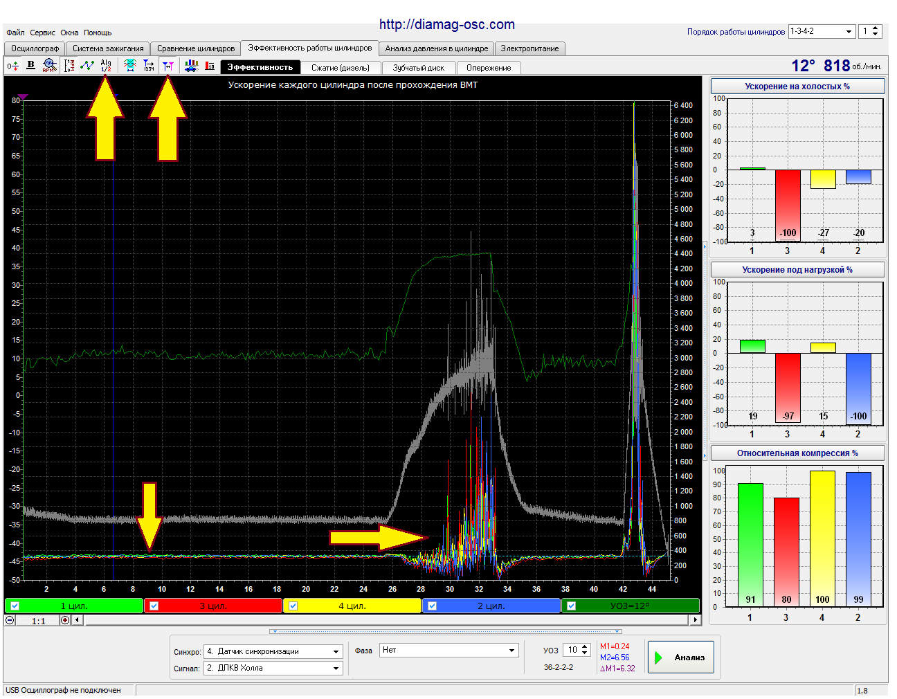Open the Помощь menu
The image size is (897, 699).
[x=98, y=33]
